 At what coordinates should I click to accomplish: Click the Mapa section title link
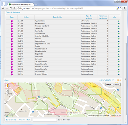tap(6, 80)
